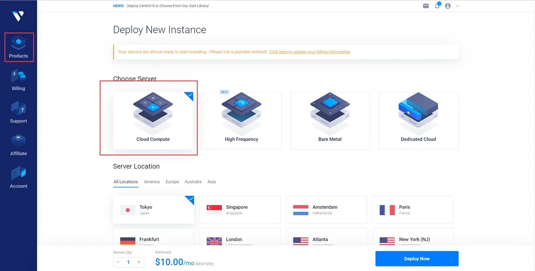Screen dimensions: 535x271
Task: Choose Singapore as server location
Action: coord(240,210)
